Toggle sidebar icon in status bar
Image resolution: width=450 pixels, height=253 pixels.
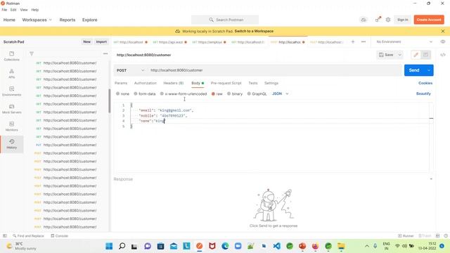[5, 236]
